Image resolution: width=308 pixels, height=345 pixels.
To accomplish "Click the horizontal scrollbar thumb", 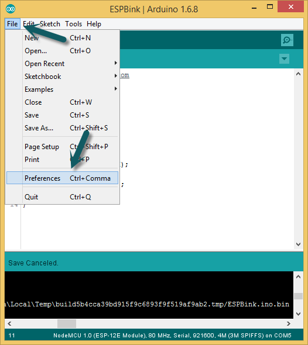I will coord(67,324).
